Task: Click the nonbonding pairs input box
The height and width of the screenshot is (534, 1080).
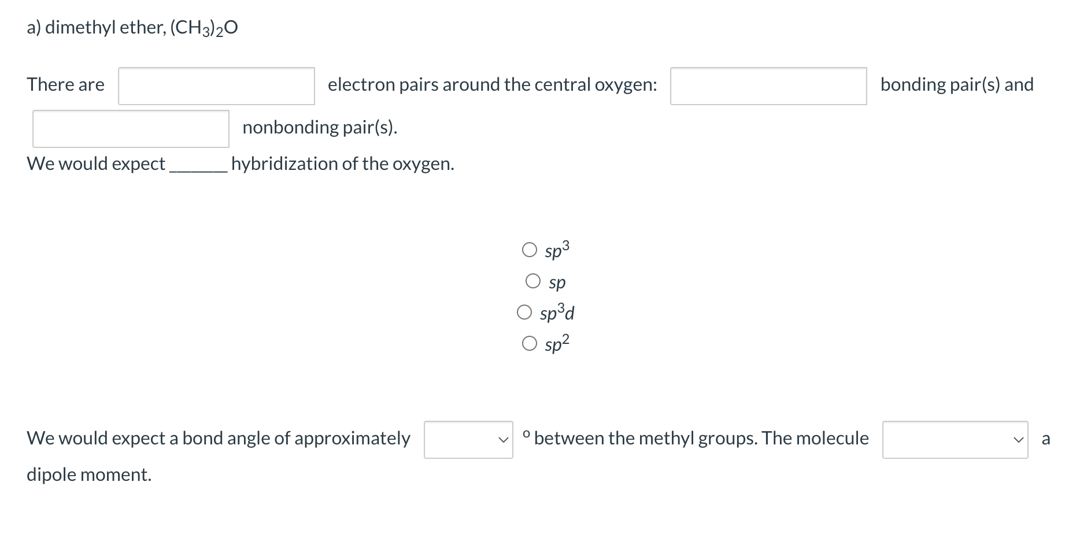Action: coord(130,128)
